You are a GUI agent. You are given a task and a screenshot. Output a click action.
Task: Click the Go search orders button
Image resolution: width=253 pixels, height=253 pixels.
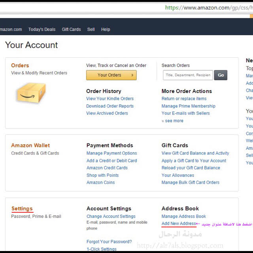pyautogui.click(x=221, y=75)
